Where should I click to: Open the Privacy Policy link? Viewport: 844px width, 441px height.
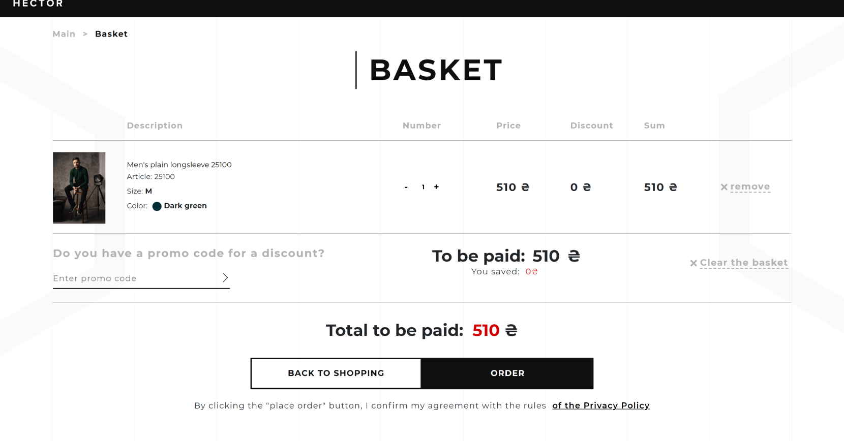[601, 405]
